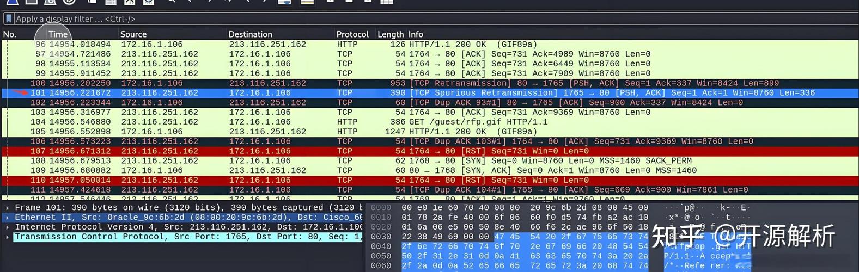859x272 pixels.
Task: Click the Info column header
Action: pyautogui.click(x=416, y=34)
